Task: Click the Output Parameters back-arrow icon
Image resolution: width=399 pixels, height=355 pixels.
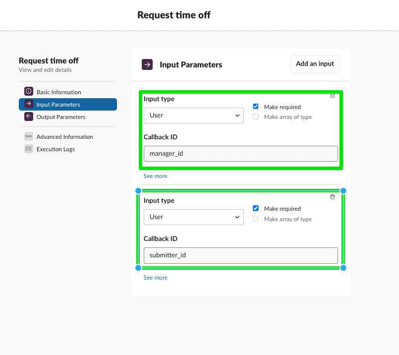Action: point(29,117)
